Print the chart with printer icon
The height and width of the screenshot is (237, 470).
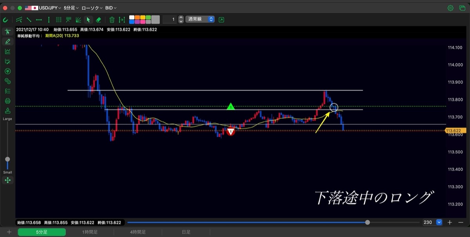point(7,101)
